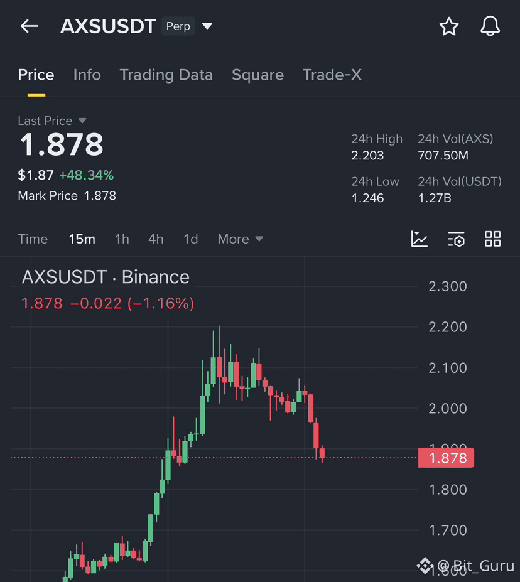Switch chart to 1h interval
Image resolution: width=520 pixels, height=582 pixels.
click(x=122, y=239)
